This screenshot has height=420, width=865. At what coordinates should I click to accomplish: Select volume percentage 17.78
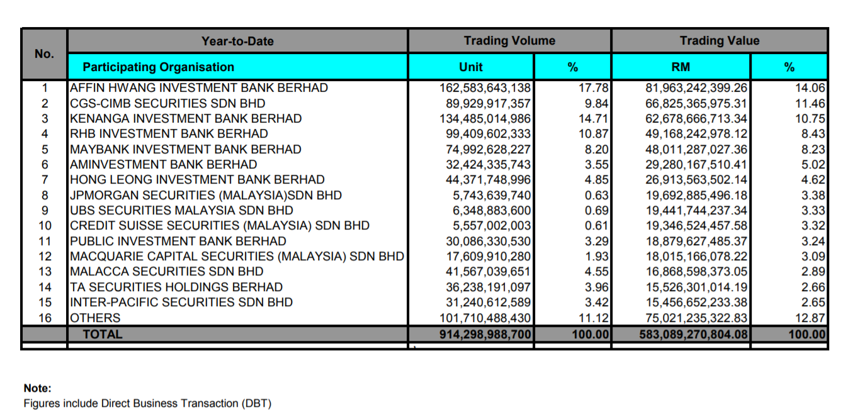[x=594, y=88]
